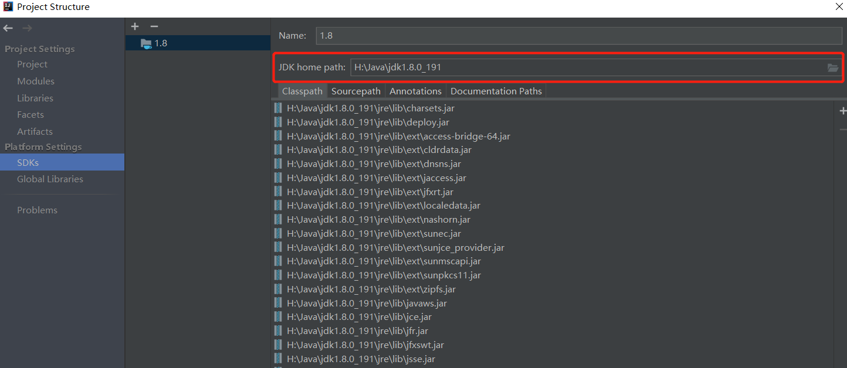Viewport: 847px width, 368px height.
Task: Click the forward navigation arrow
Action: [x=27, y=28]
